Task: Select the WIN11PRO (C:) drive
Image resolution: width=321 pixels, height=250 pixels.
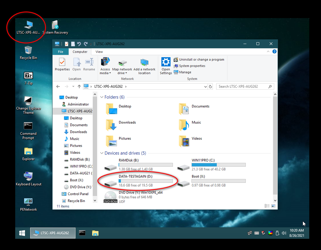Action: tap(211, 165)
